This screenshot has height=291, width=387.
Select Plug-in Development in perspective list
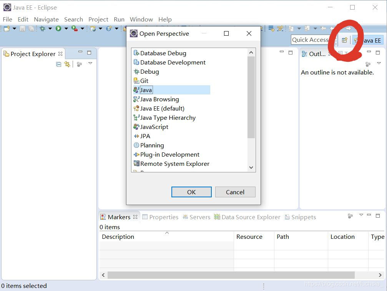tap(166, 154)
